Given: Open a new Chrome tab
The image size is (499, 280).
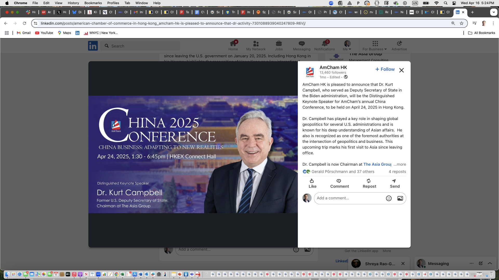Looking at the screenshot, I should [x=472, y=12].
